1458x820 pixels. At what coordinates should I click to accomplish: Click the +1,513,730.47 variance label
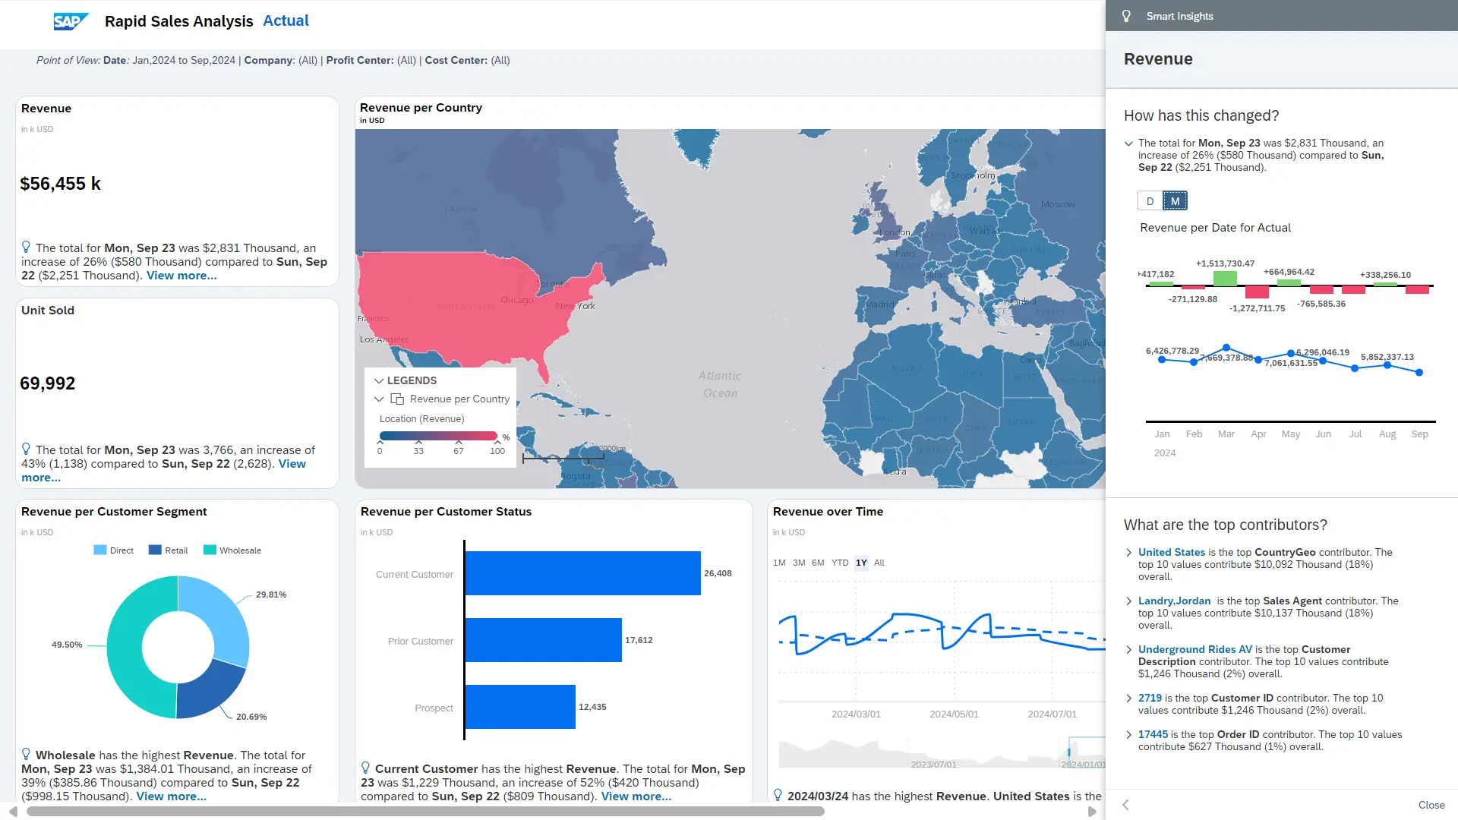point(1225,264)
